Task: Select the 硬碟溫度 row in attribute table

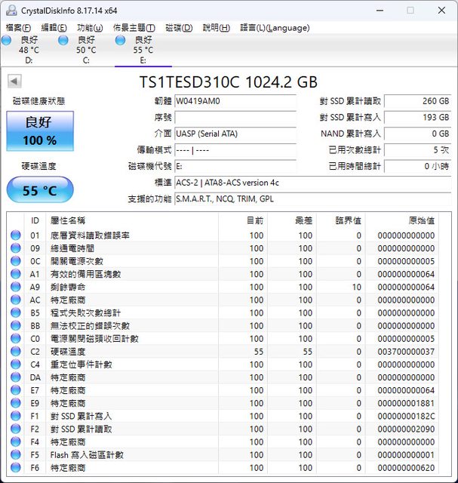Action: click(x=229, y=352)
